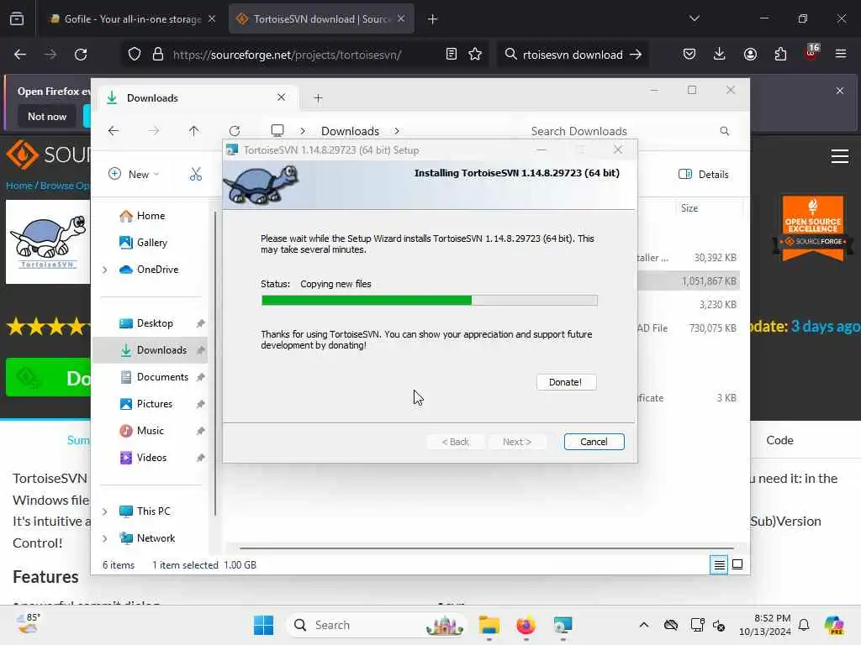
Task: Go back in File Explorer
Action: (114, 131)
